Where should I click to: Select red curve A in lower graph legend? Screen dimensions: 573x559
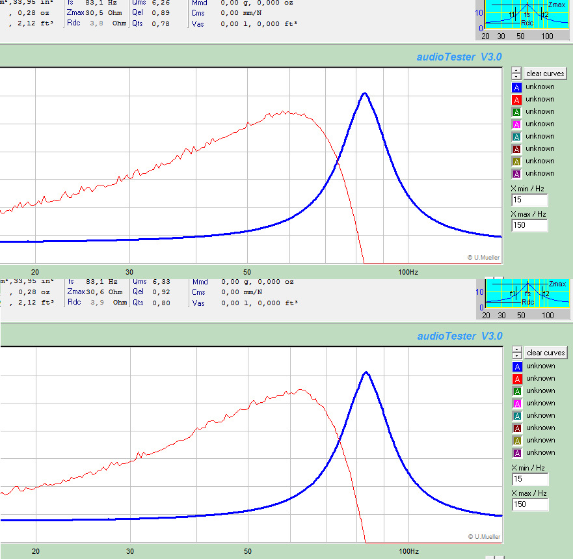click(517, 379)
